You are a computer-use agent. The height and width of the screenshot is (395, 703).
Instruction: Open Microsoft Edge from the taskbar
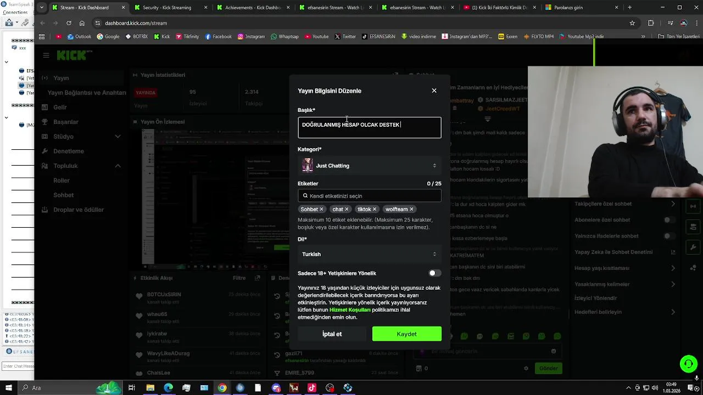click(x=168, y=388)
